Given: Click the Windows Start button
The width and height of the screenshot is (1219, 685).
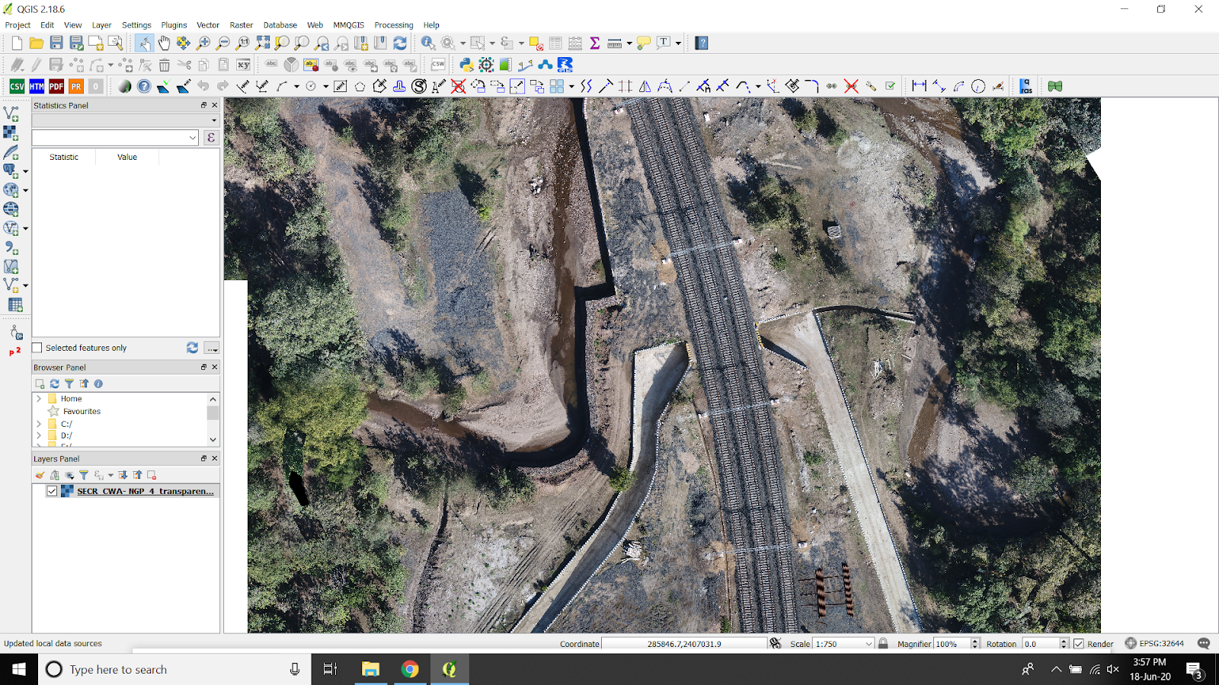Looking at the screenshot, I should (x=19, y=669).
